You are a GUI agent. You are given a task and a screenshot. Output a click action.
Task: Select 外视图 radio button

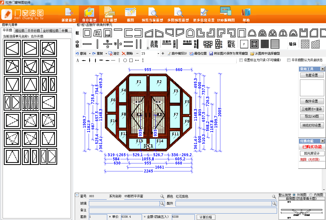[294, 195]
